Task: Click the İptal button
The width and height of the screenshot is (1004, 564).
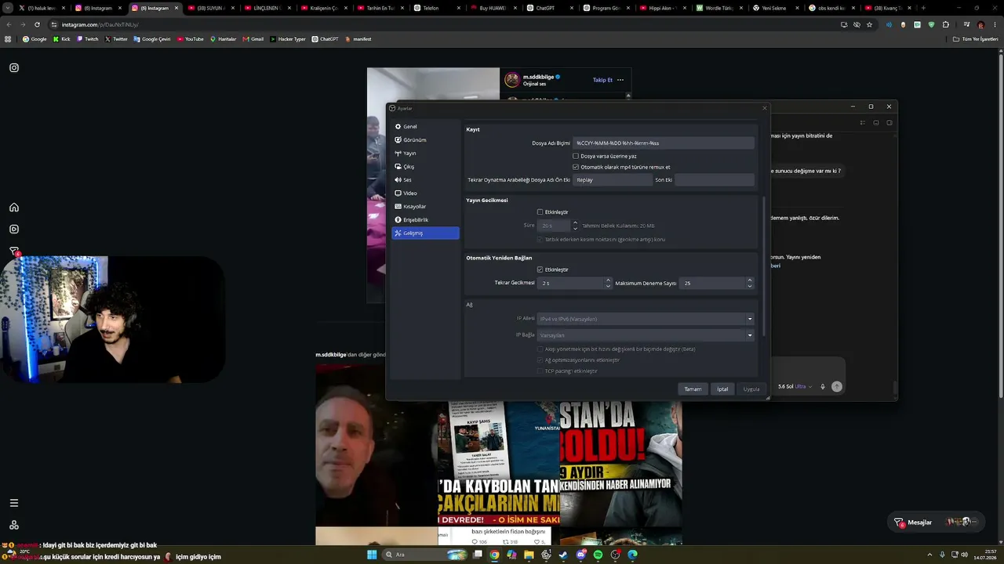Action: point(722,389)
